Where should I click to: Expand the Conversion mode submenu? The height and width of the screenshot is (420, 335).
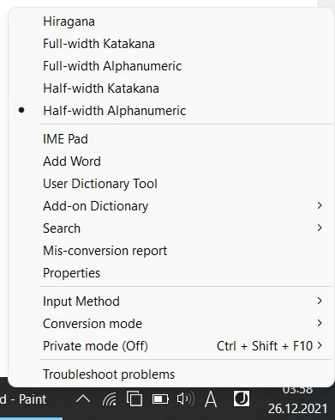170,324
